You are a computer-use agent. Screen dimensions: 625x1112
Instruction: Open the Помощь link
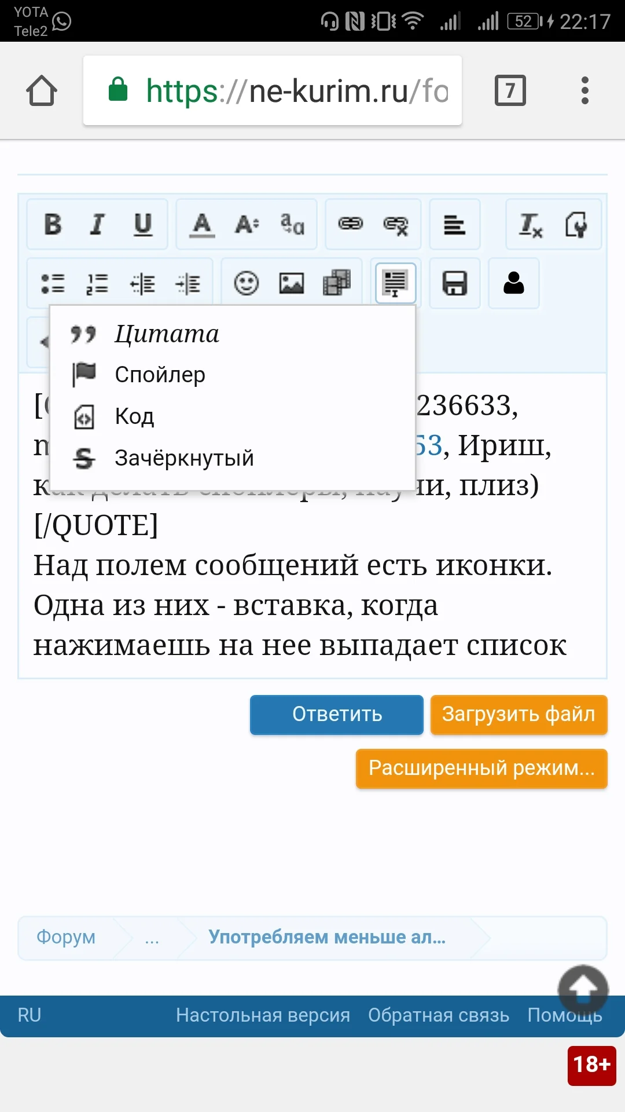(565, 1015)
